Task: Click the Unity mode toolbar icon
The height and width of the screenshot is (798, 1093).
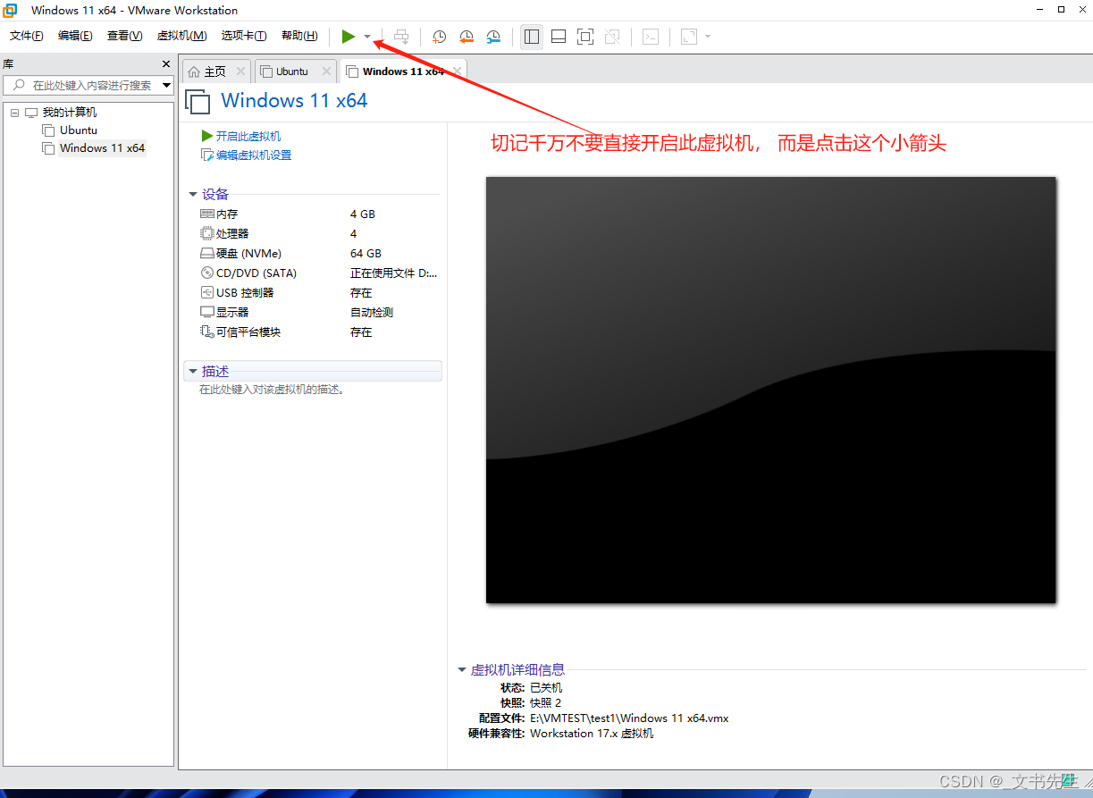Action: pyautogui.click(x=612, y=37)
